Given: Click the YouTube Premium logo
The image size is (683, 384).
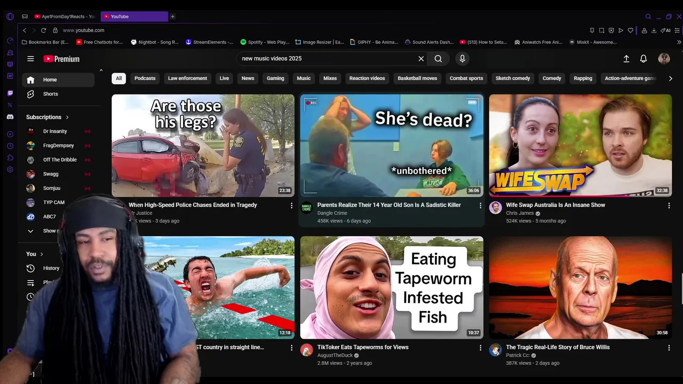Looking at the screenshot, I should tap(61, 59).
